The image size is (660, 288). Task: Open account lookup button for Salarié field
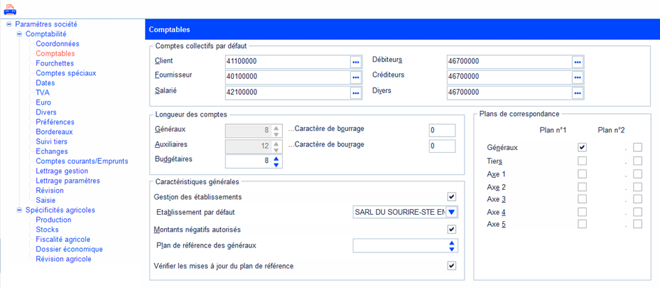coord(355,93)
